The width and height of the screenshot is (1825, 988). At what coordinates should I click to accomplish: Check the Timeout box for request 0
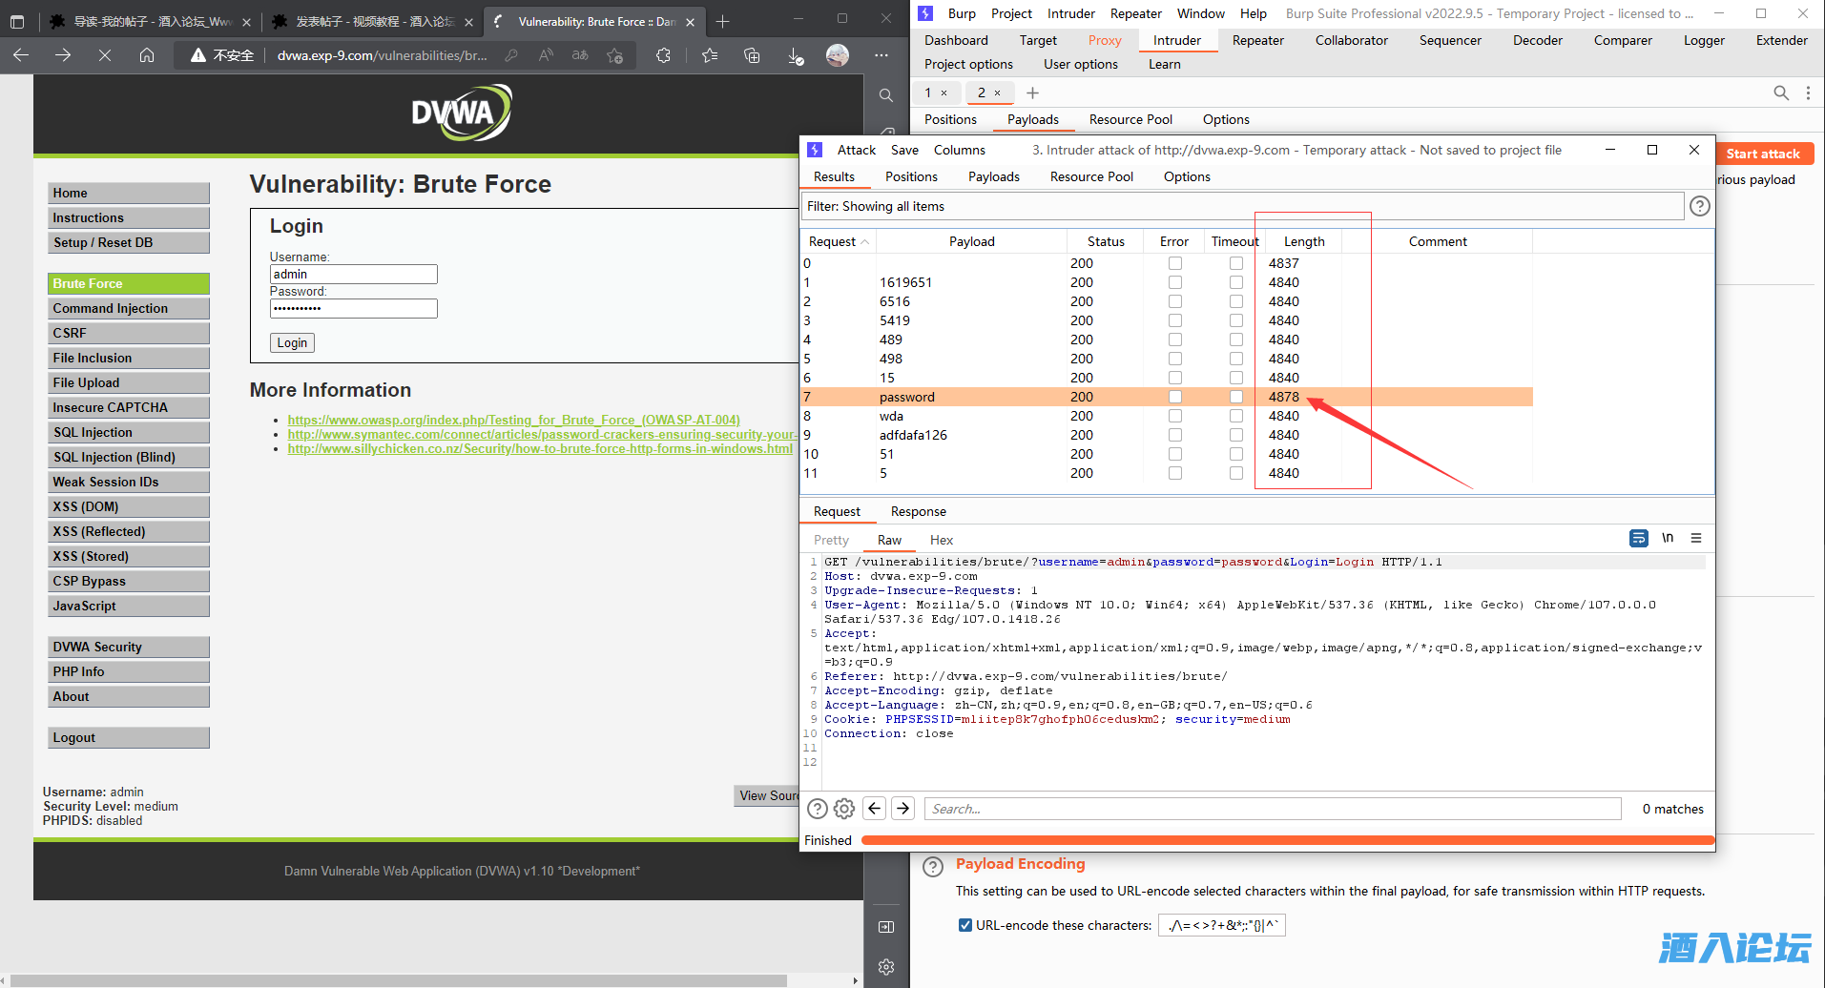1235,263
